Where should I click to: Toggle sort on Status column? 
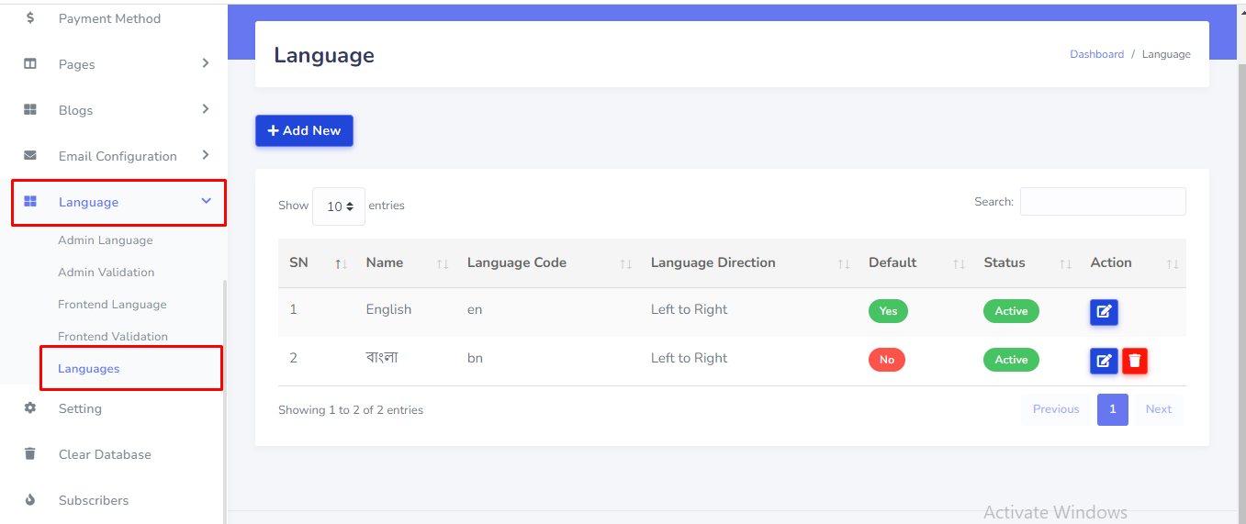click(x=1065, y=263)
